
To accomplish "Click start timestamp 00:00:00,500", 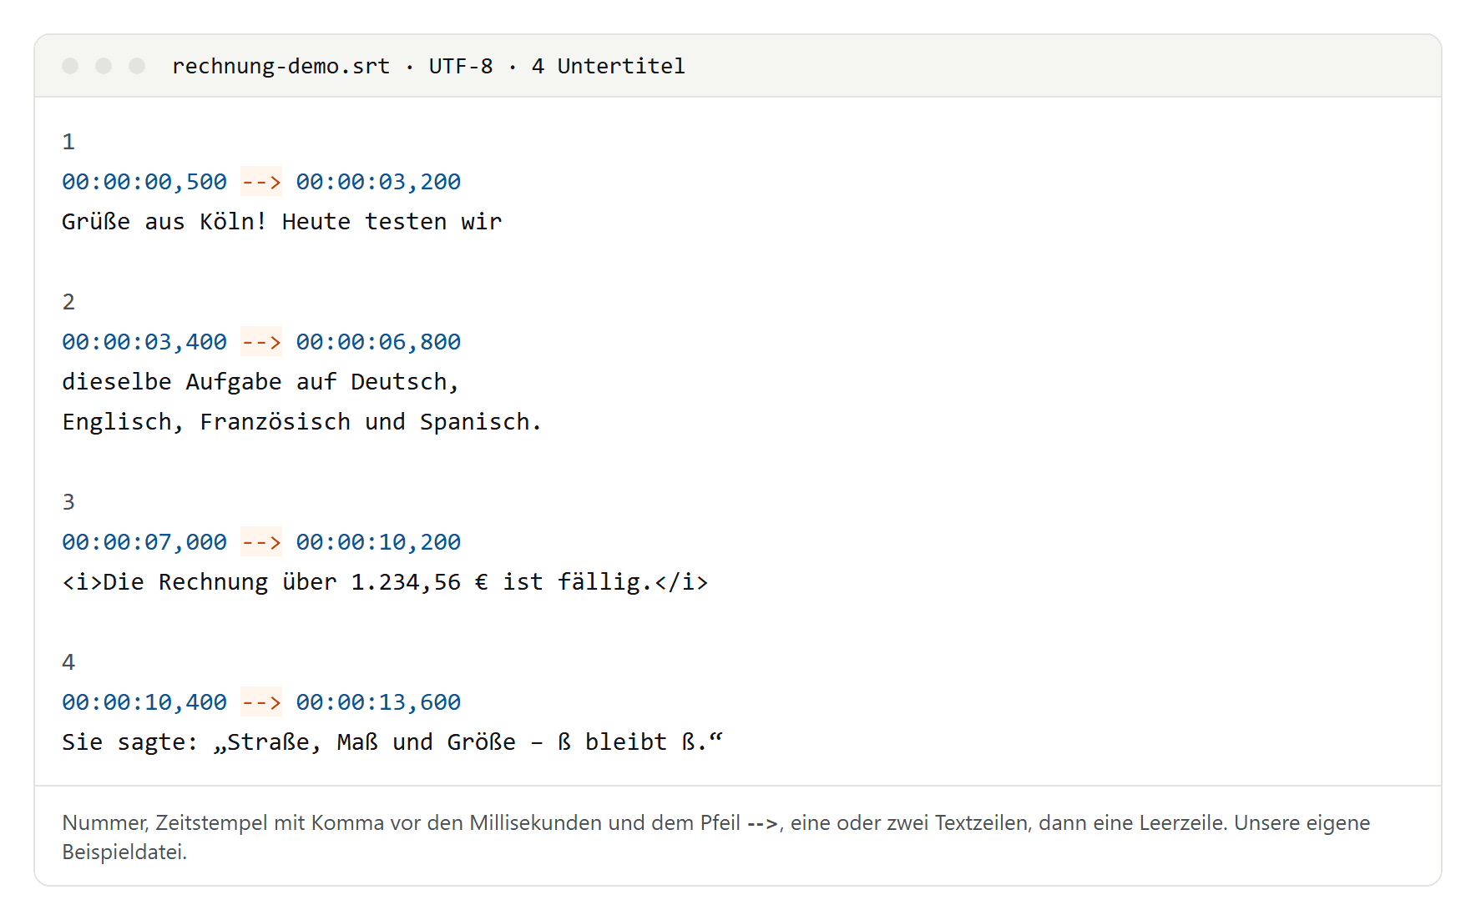I will tap(144, 182).
